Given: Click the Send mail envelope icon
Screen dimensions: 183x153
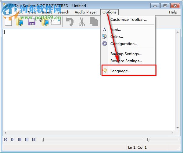Looking at the screenshot, I should 56,22.
